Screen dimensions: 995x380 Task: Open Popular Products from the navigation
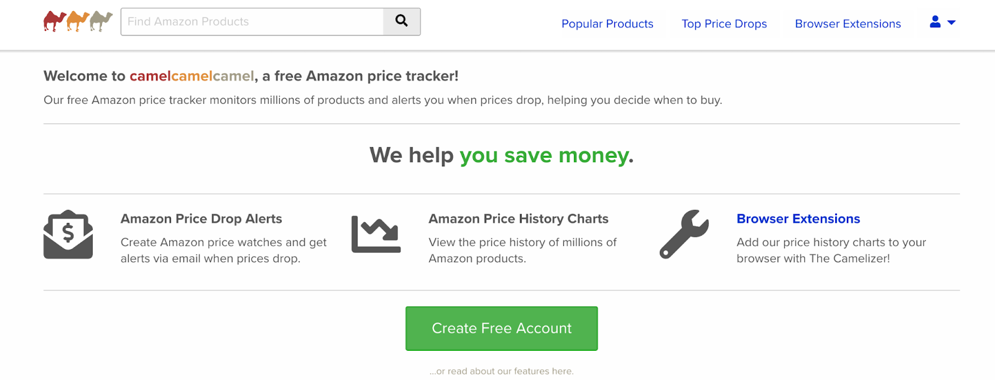tap(607, 24)
